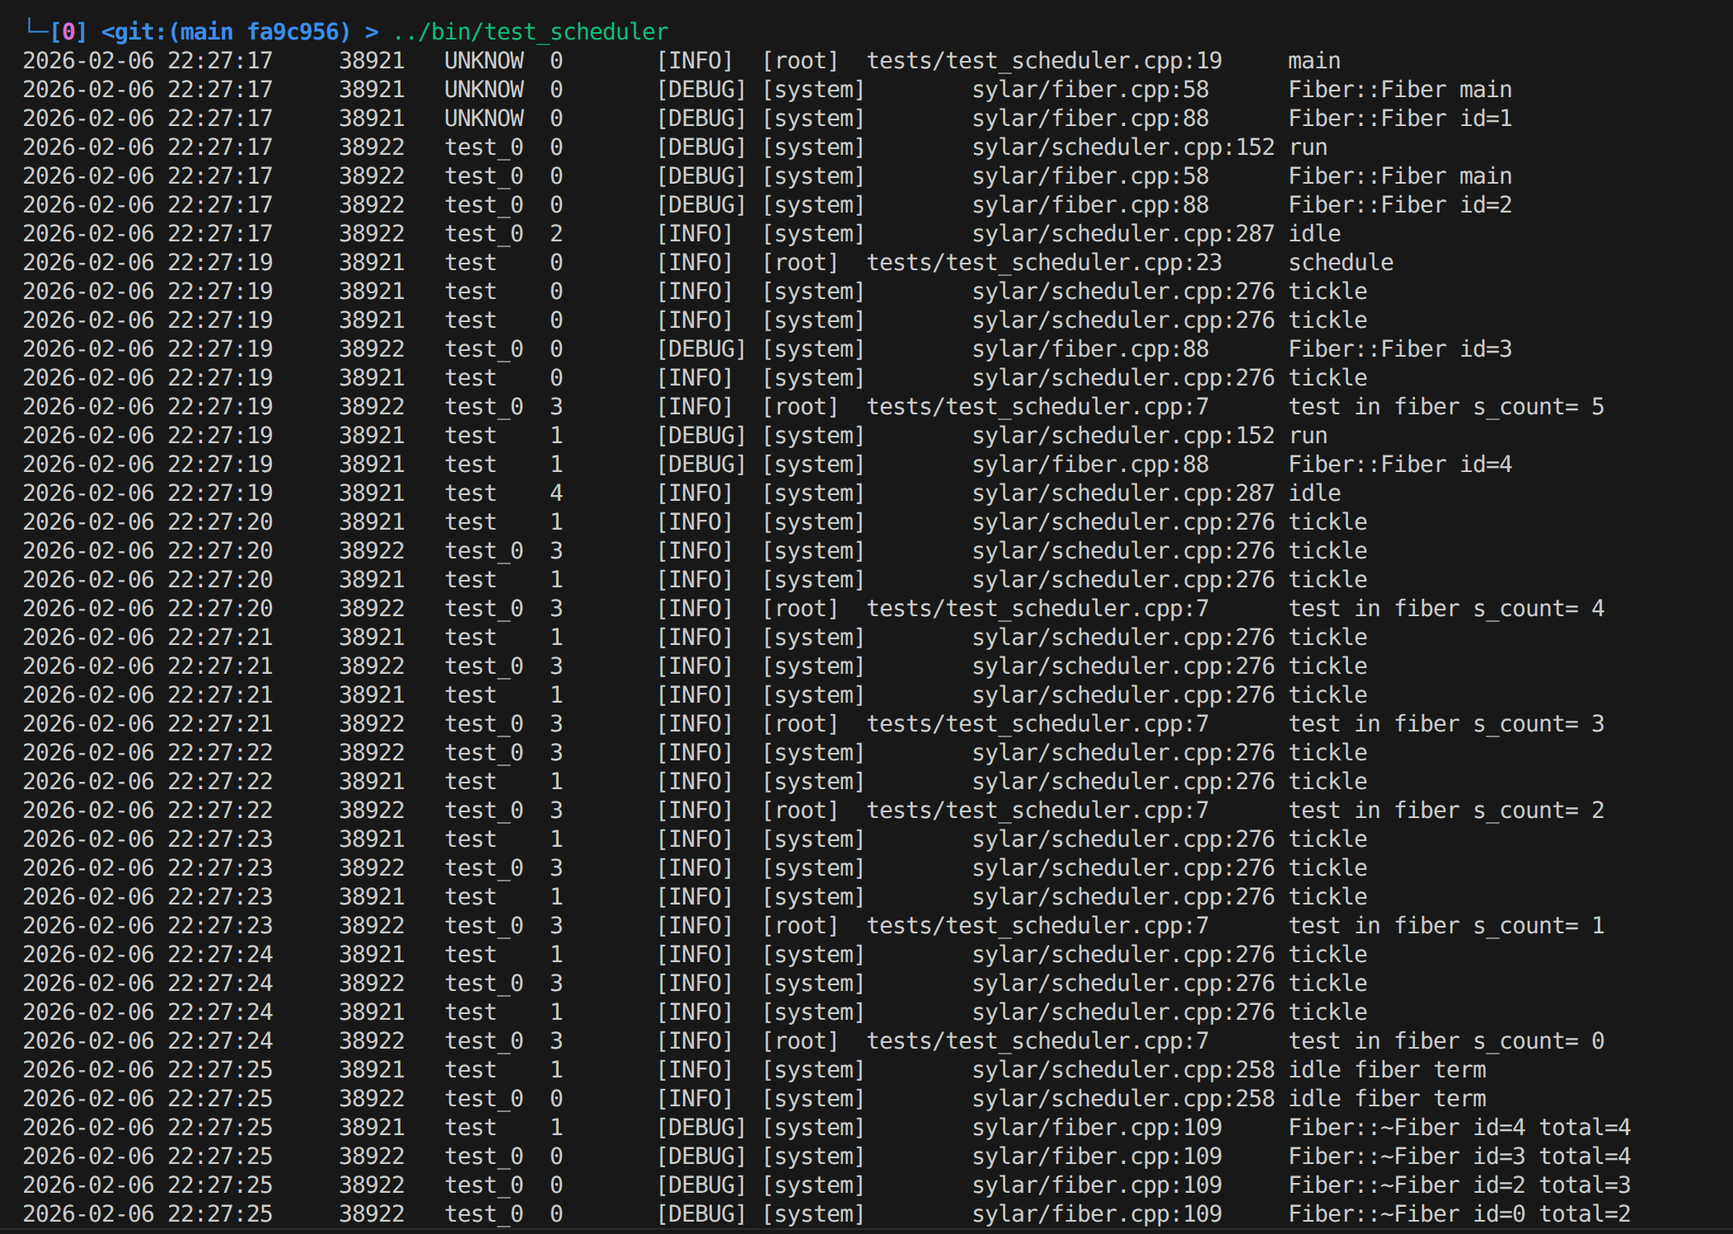Click the [0] exit status in the prompt
1733x1234 pixels.
point(68,32)
